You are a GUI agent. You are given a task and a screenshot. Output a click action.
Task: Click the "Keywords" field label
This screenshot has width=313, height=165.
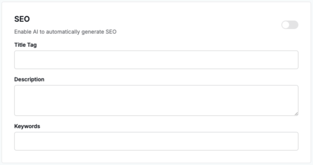(x=27, y=126)
